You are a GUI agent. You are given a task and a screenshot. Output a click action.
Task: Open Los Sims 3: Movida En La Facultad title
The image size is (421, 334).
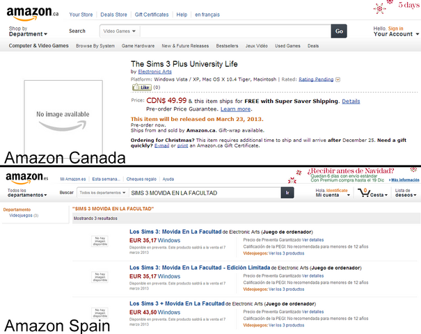tap(175, 232)
